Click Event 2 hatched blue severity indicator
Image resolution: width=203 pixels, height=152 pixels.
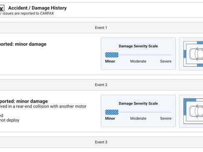pos(112,112)
